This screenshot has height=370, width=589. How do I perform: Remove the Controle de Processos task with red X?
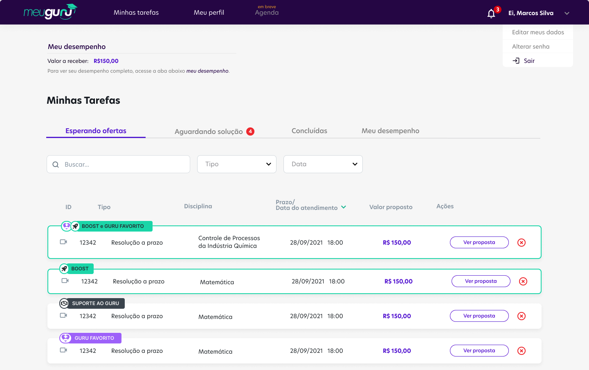pyautogui.click(x=522, y=243)
